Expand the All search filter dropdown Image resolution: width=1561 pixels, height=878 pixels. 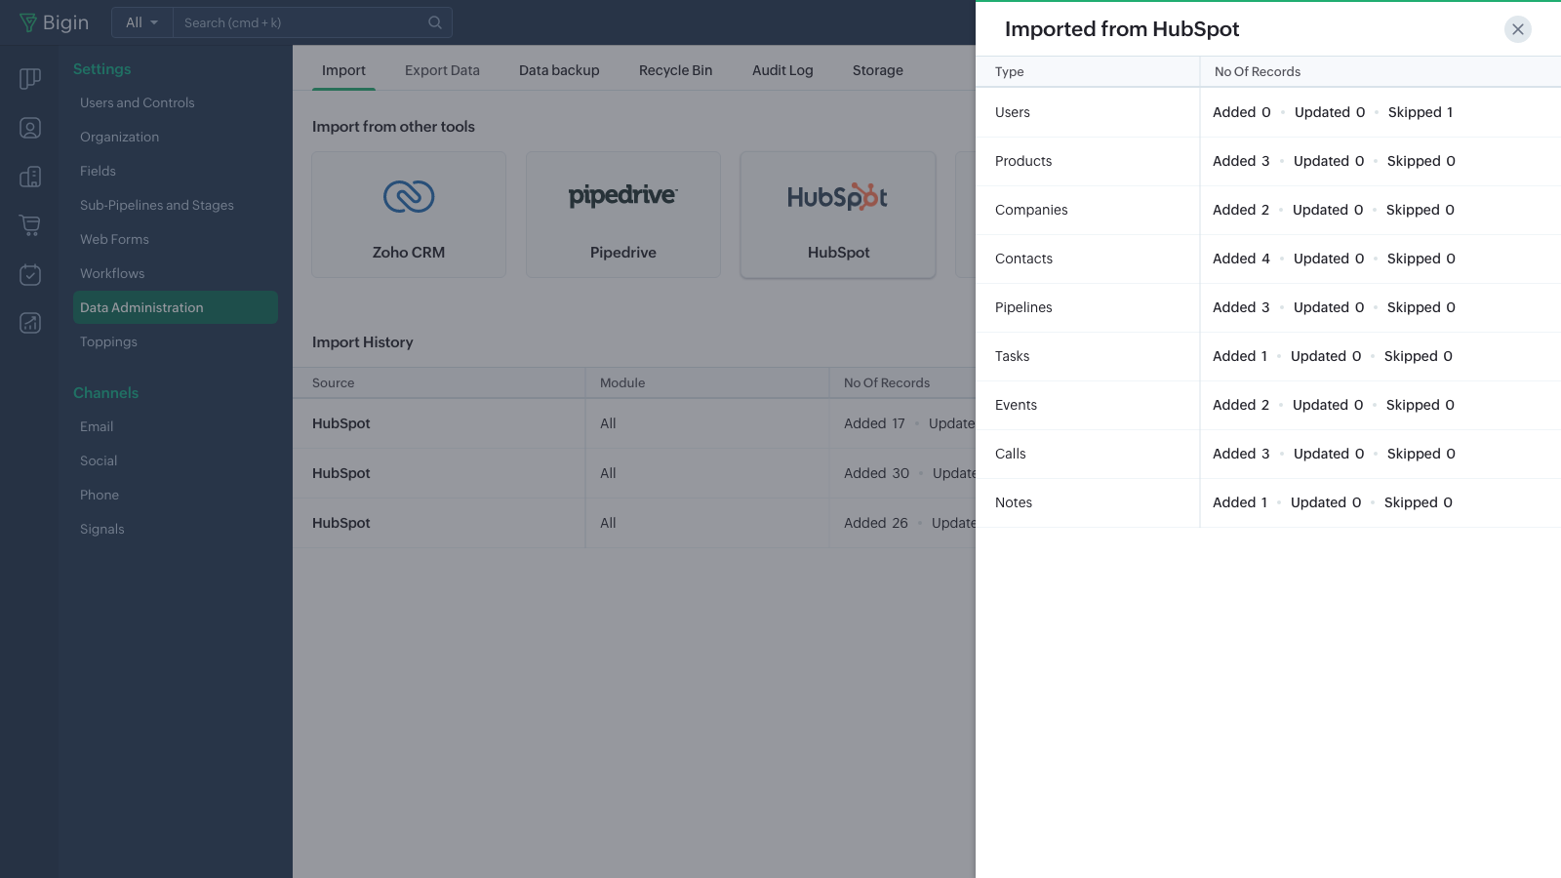point(141,22)
